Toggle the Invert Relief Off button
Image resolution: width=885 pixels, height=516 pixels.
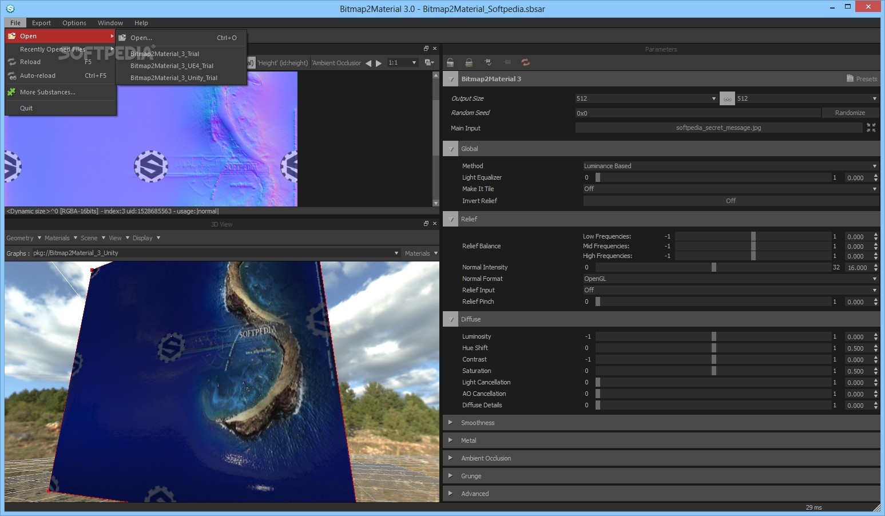tap(731, 201)
